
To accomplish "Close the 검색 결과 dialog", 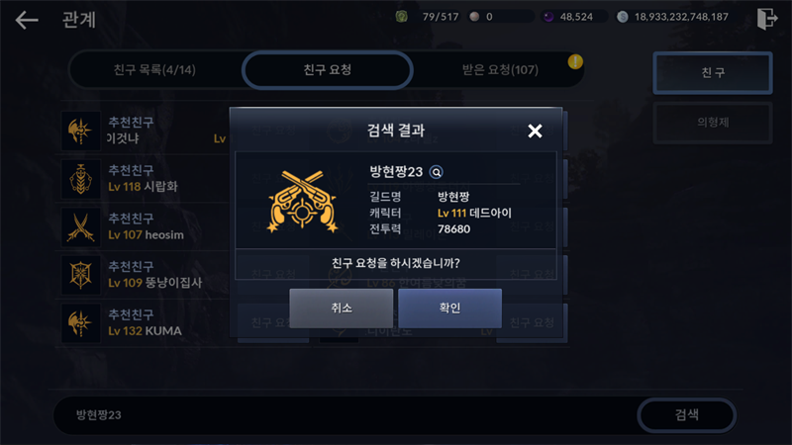I will pos(535,132).
